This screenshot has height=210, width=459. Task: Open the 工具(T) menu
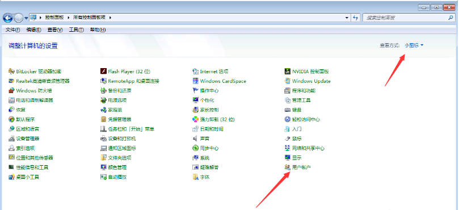pyautogui.click(x=77, y=30)
